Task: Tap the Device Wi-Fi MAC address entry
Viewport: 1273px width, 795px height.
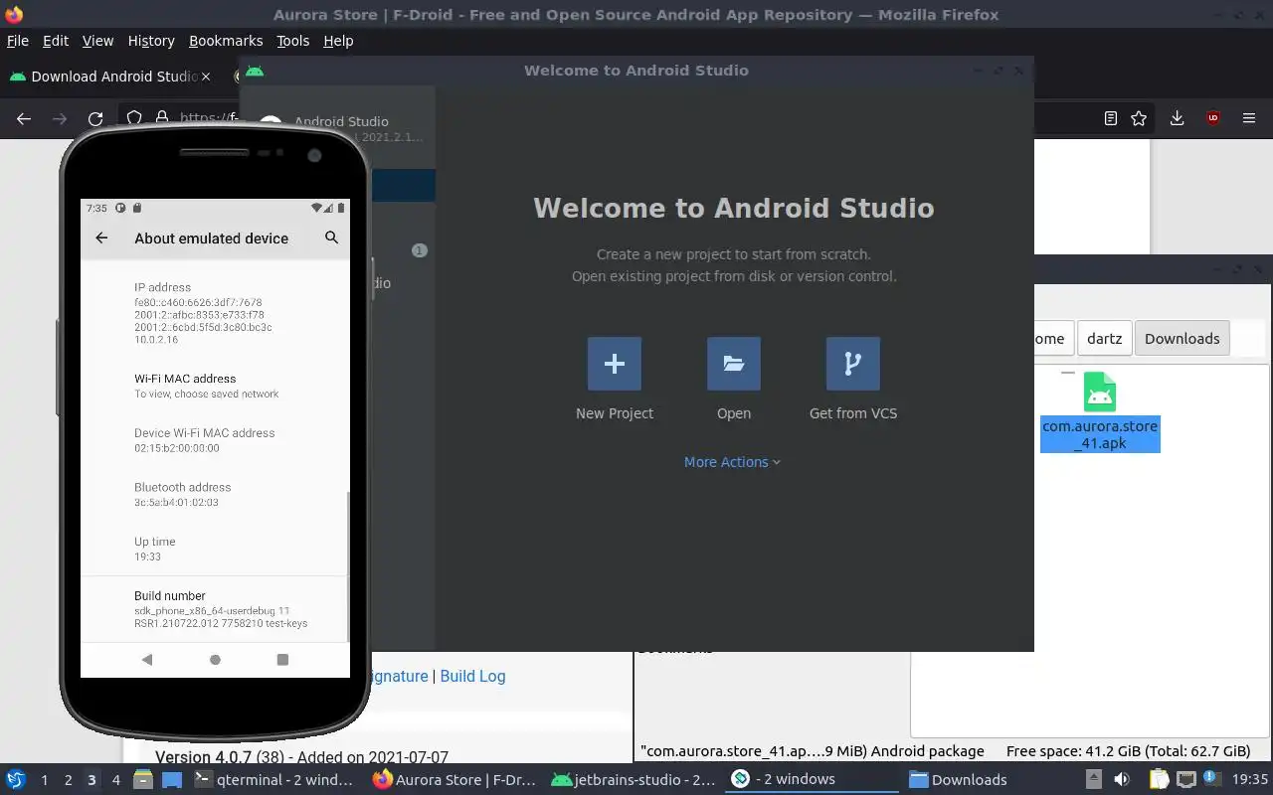Action: pyautogui.click(x=215, y=440)
